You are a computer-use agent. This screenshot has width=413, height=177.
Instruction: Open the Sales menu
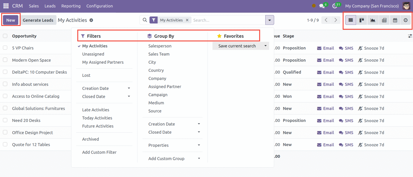coord(34,6)
